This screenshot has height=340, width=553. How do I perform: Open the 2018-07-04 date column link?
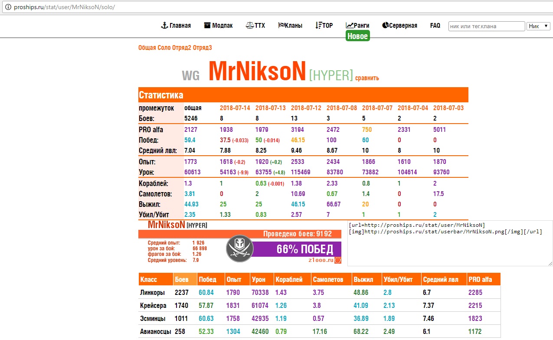point(413,108)
